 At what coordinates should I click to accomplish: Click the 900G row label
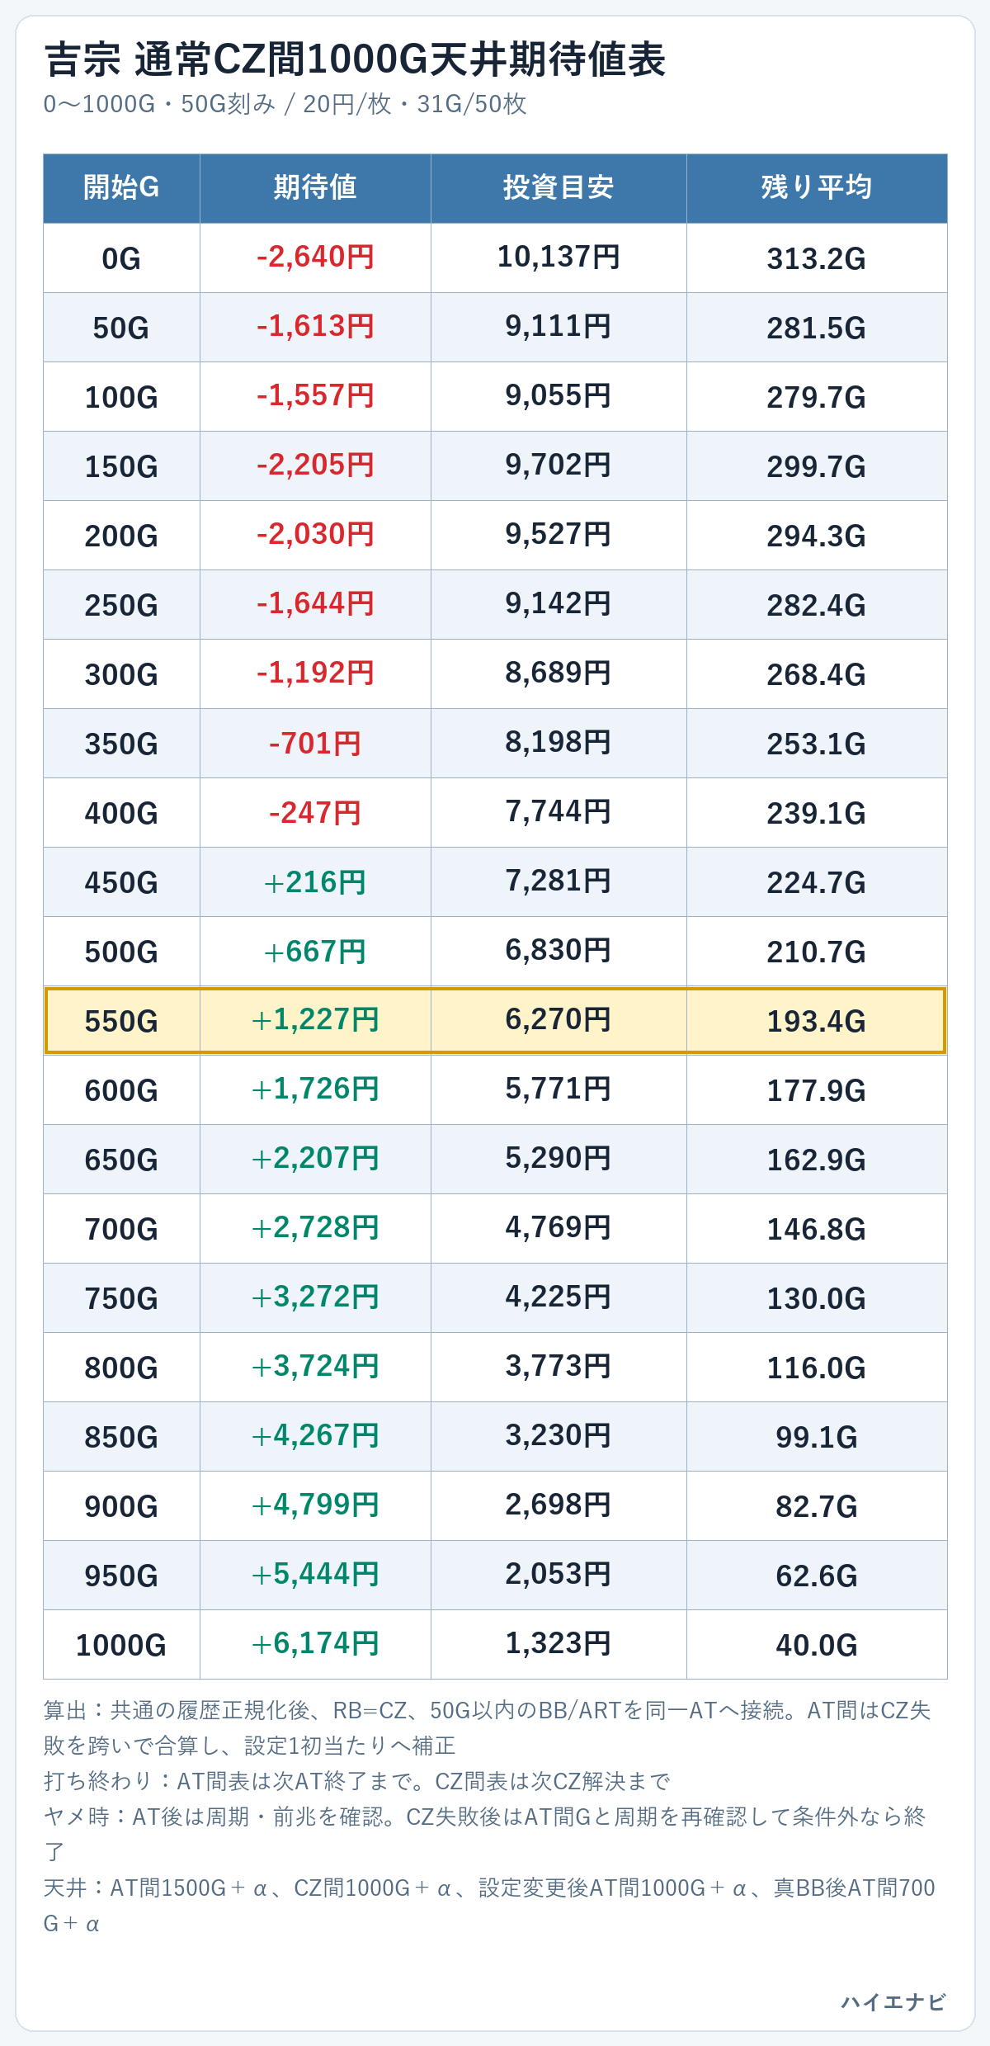click(121, 1506)
